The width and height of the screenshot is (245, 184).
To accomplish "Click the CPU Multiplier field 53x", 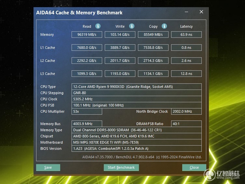I will [x=87, y=111].
